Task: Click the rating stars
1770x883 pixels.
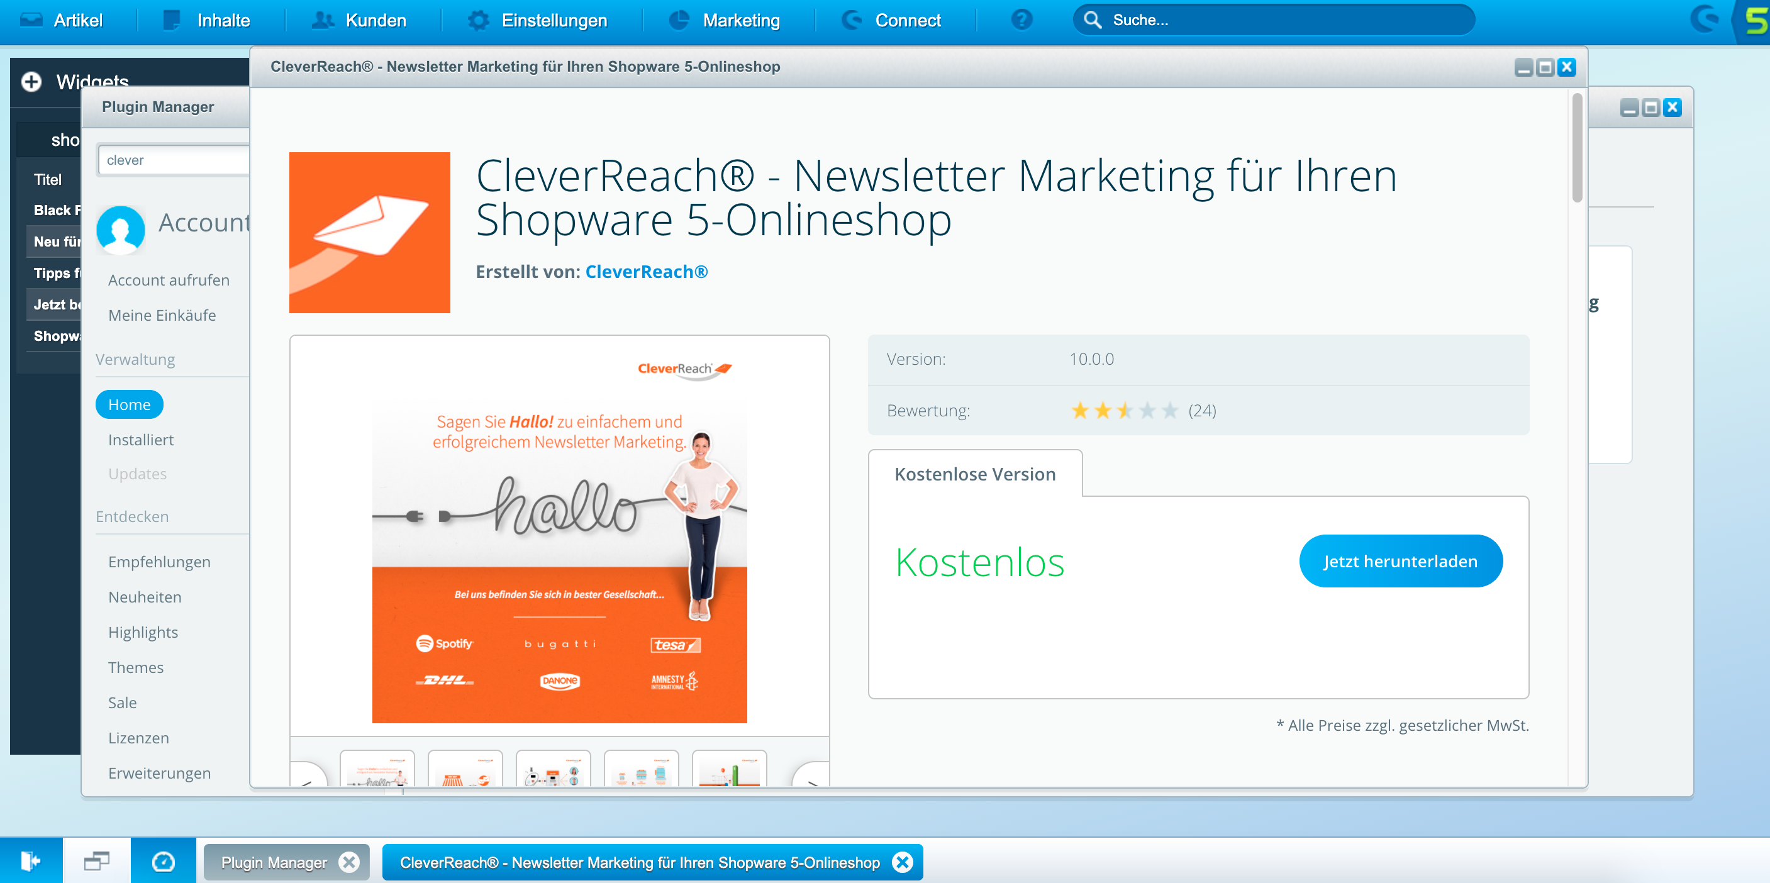Action: tap(1125, 411)
